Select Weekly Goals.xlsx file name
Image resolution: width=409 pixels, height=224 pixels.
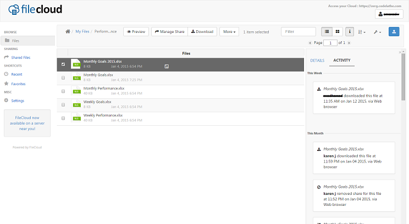pos(97,102)
